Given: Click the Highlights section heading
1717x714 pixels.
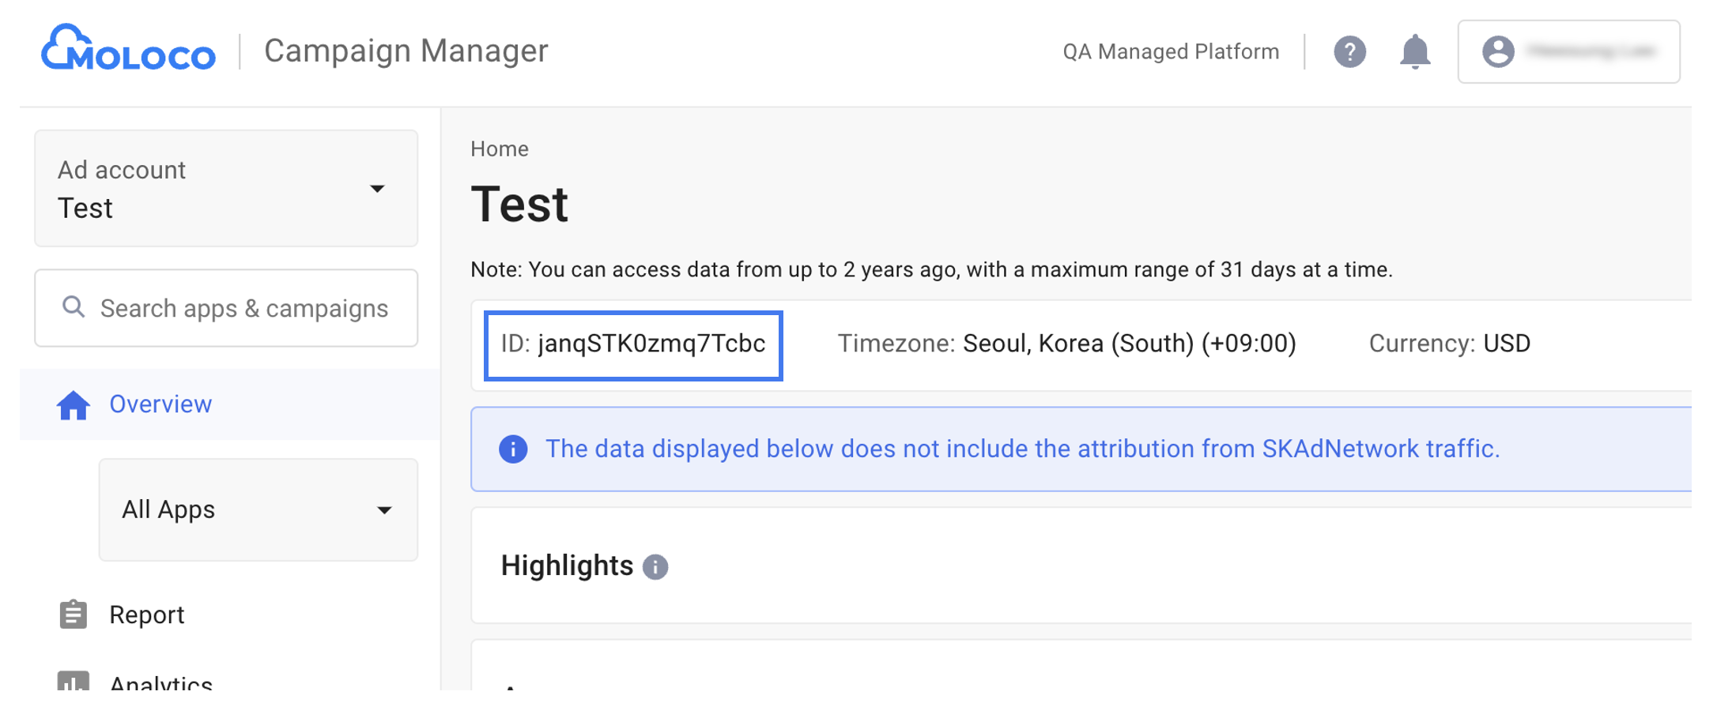Looking at the screenshot, I should [567, 566].
